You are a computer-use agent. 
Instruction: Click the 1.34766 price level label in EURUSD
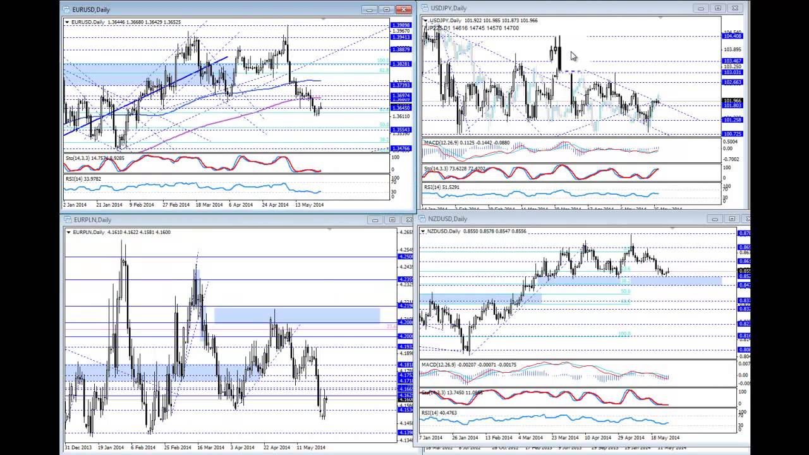click(401, 149)
